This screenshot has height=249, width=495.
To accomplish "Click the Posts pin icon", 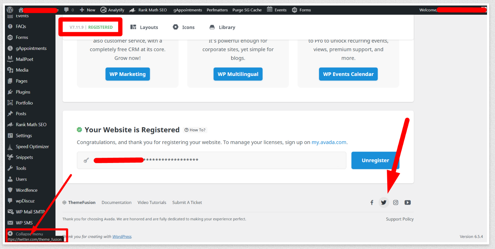I will click(x=10, y=114).
